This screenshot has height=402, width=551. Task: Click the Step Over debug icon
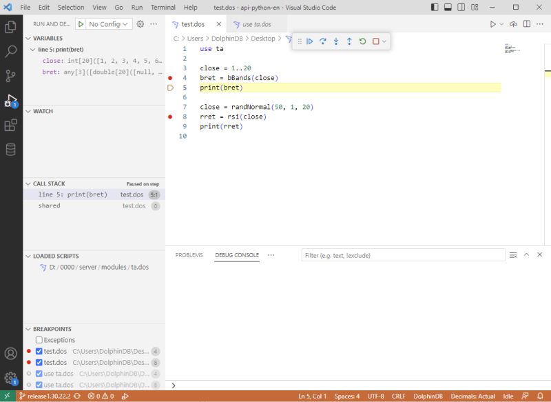[x=322, y=41]
